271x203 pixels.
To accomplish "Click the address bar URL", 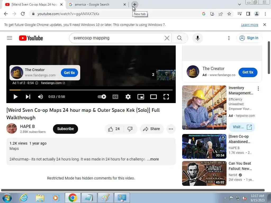I will 68,14.
